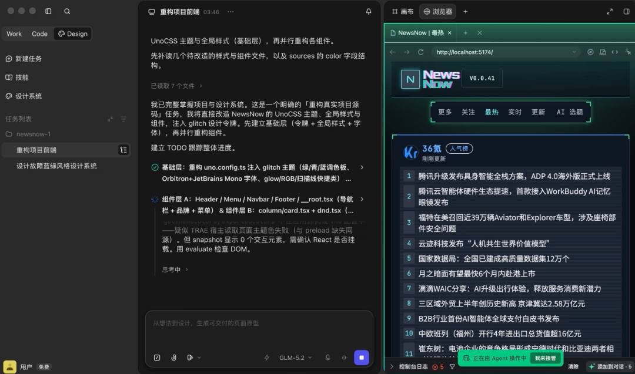Click the lightning bolt quick mode icon

[x=266, y=358]
